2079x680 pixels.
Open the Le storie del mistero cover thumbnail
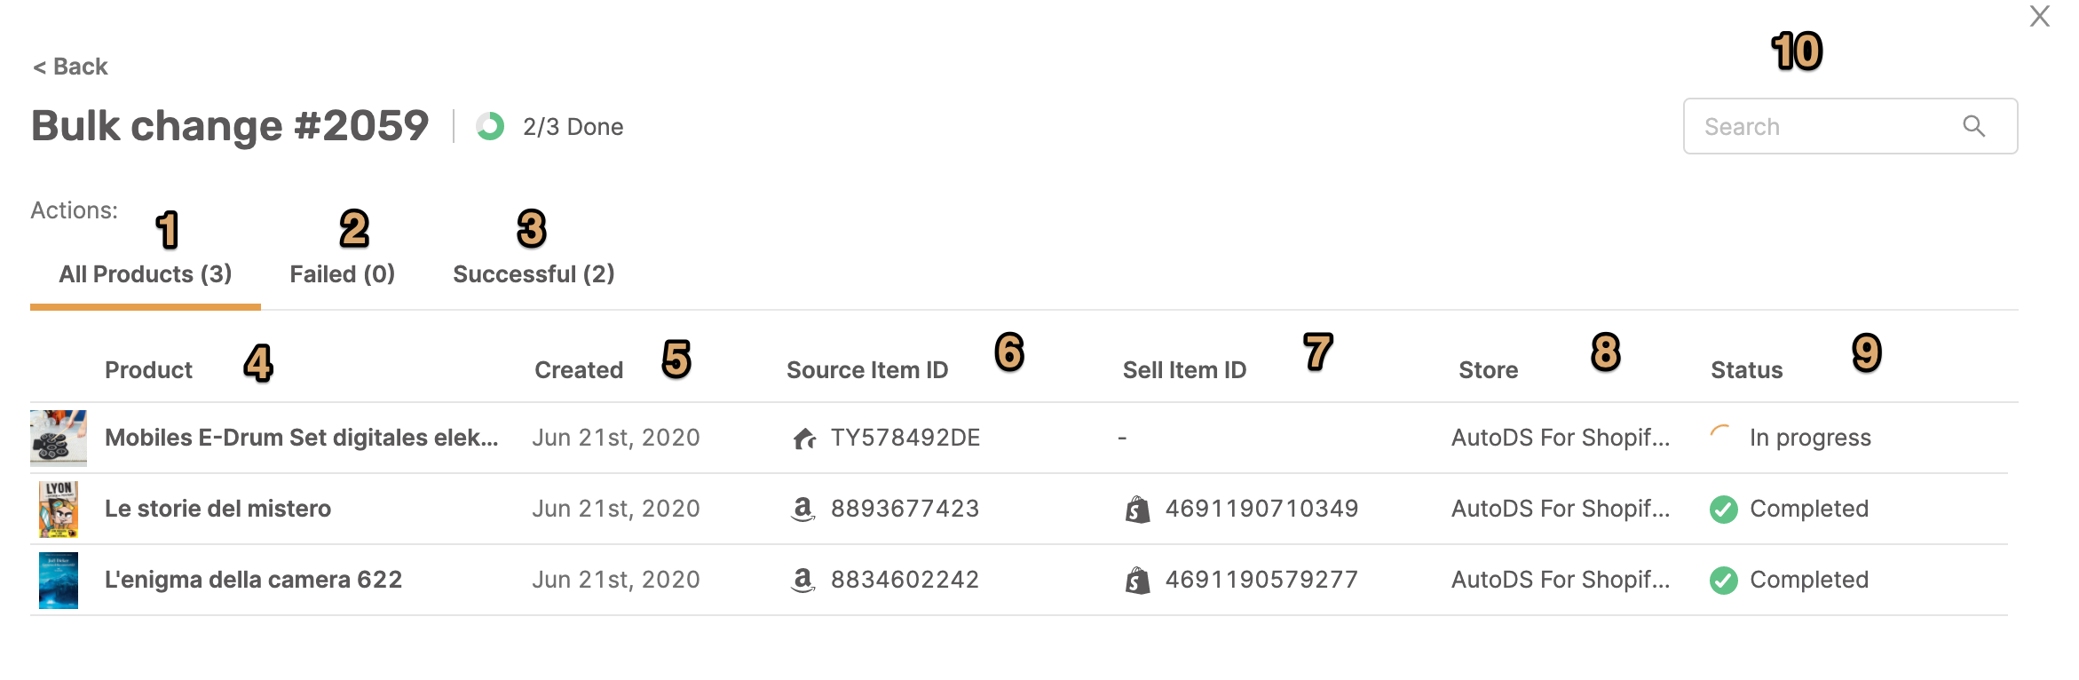pyautogui.click(x=59, y=510)
